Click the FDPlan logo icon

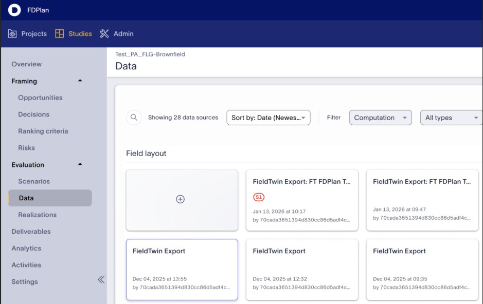(14, 10)
